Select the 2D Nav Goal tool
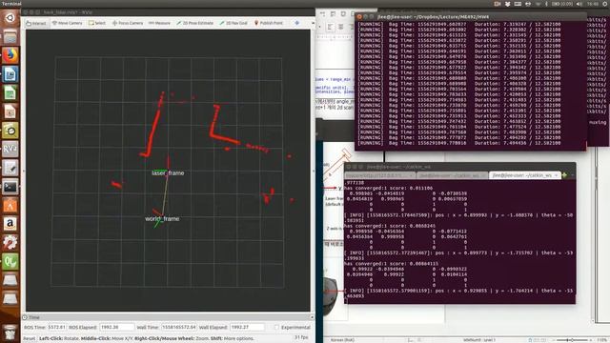610x343 pixels. (234, 23)
